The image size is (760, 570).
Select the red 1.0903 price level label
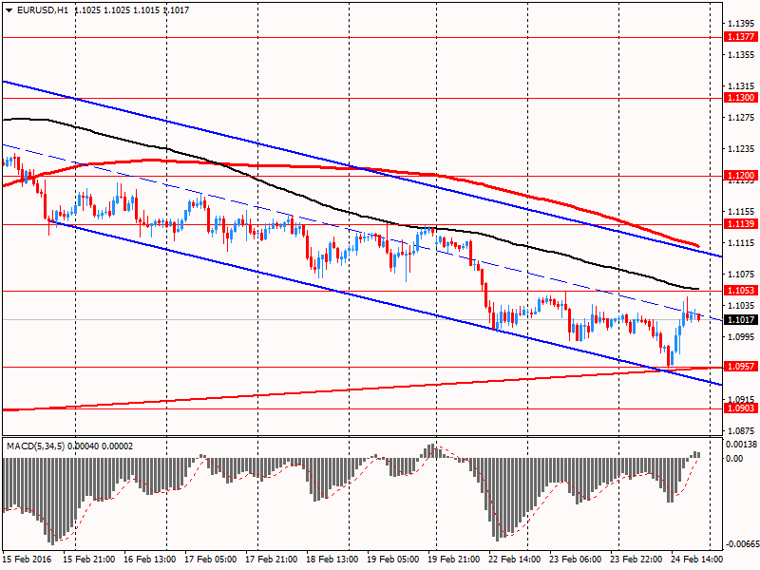(741, 408)
